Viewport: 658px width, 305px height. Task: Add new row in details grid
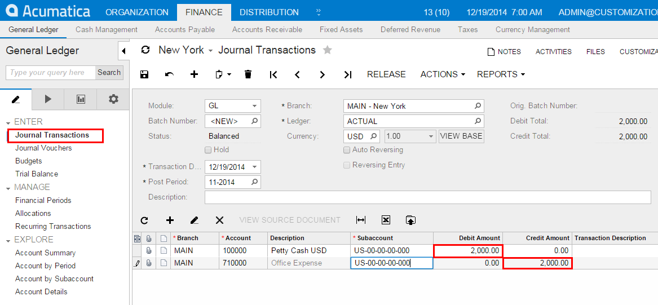tap(170, 220)
